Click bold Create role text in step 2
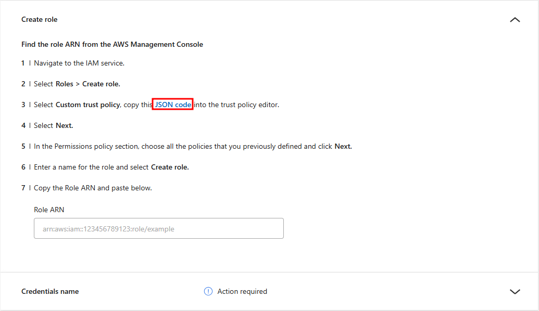 [x=101, y=84]
